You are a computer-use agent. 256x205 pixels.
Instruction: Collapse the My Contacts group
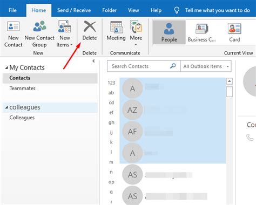point(6,68)
